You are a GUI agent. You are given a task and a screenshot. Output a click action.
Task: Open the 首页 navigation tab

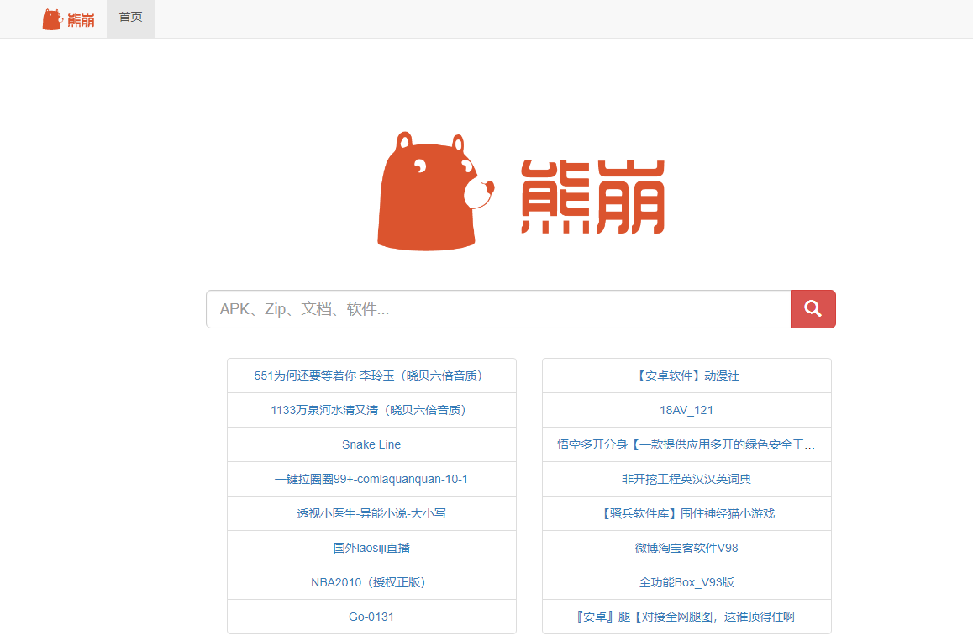[x=130, y=18]
